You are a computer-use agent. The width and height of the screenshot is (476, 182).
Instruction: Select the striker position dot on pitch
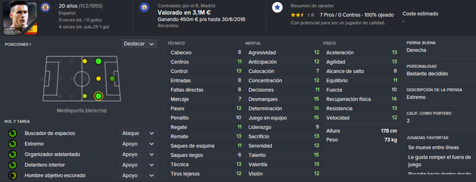pyautogui.click(x=112, y=79)
